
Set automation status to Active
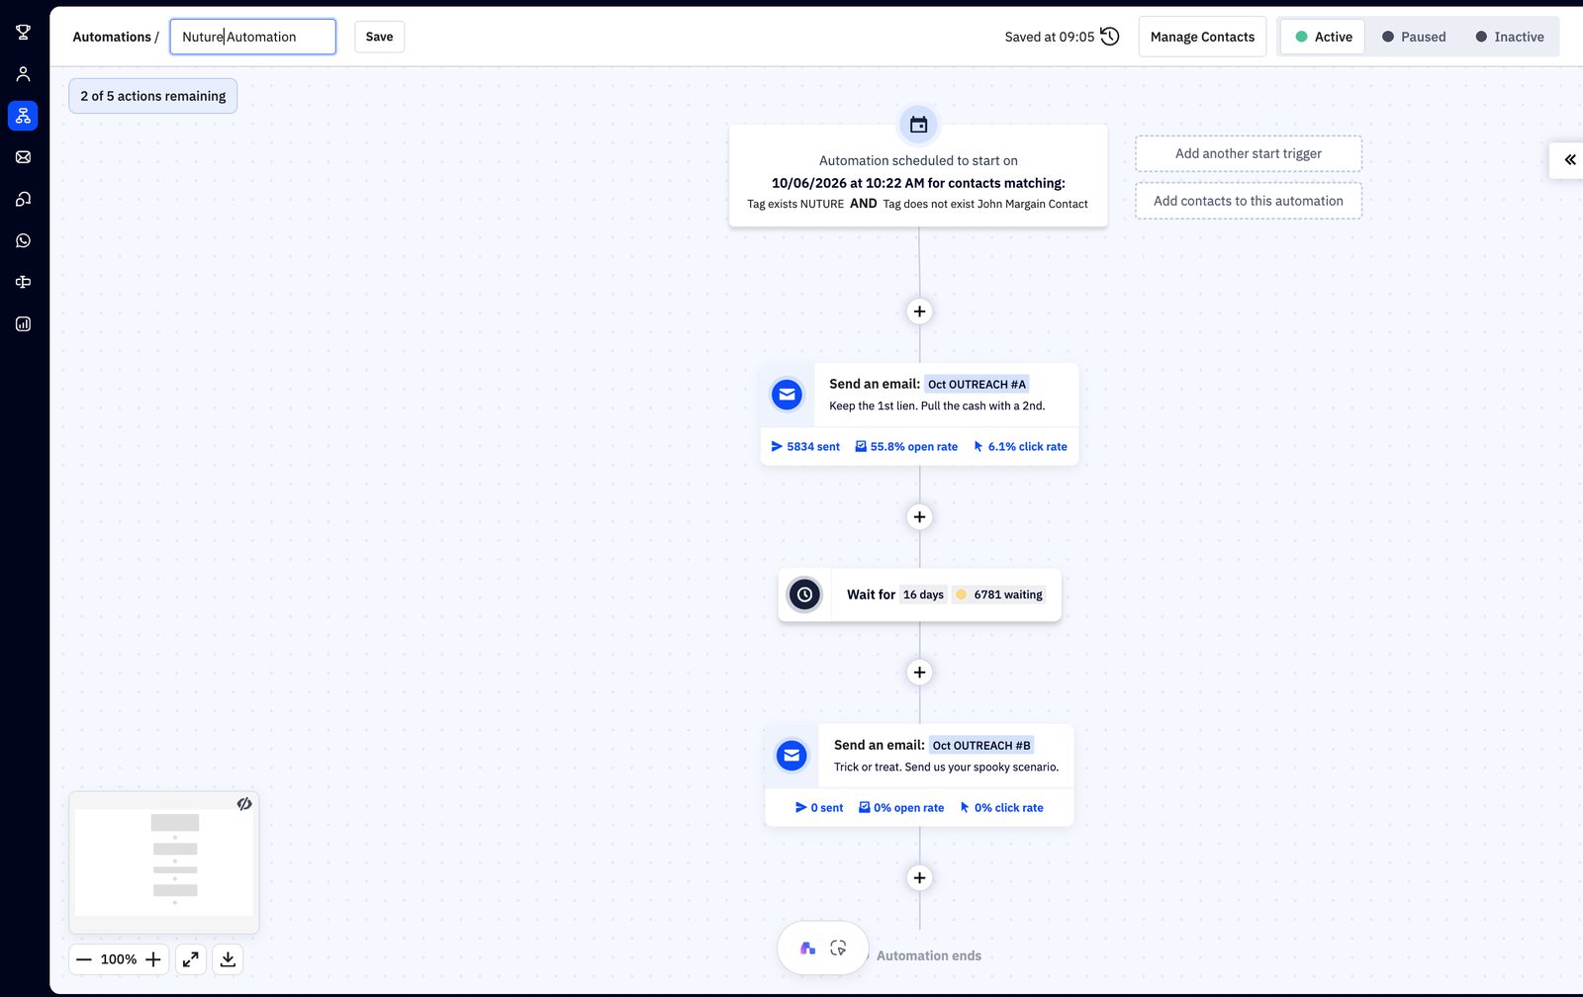pos(1323,37)
